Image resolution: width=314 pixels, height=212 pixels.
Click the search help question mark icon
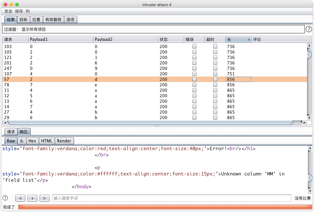click(5, 198)
